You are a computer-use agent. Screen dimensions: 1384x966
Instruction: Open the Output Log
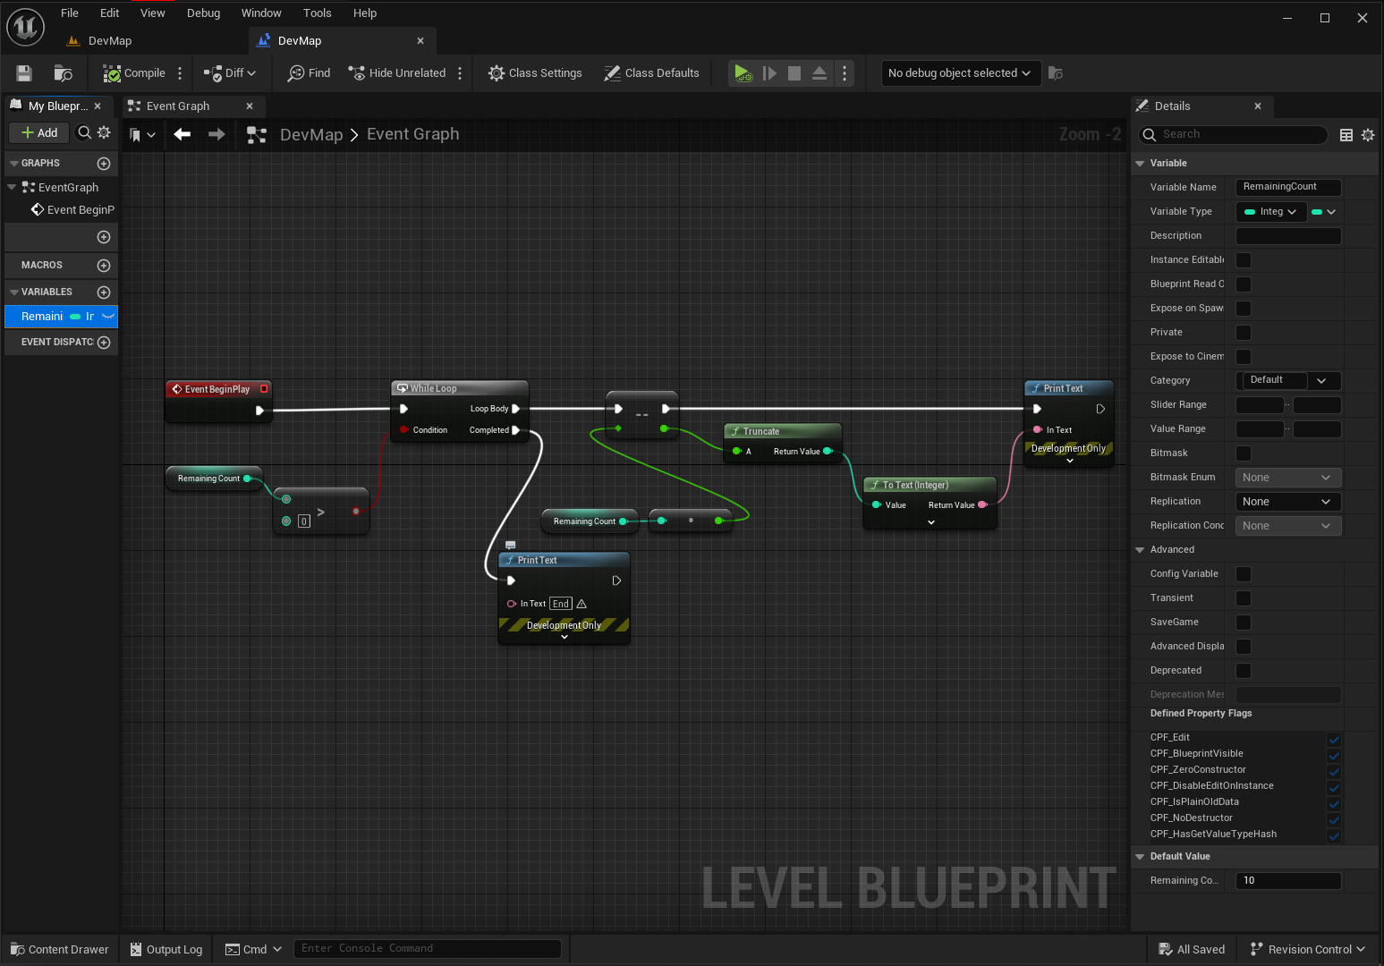tap(166, 950)
